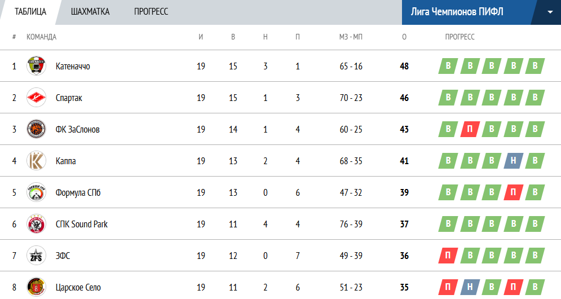
Task: Open the ЗФС team star logo
Action: click(36, 256)
